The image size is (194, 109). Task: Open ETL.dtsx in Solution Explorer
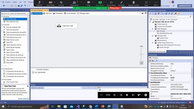pos(162,31)
